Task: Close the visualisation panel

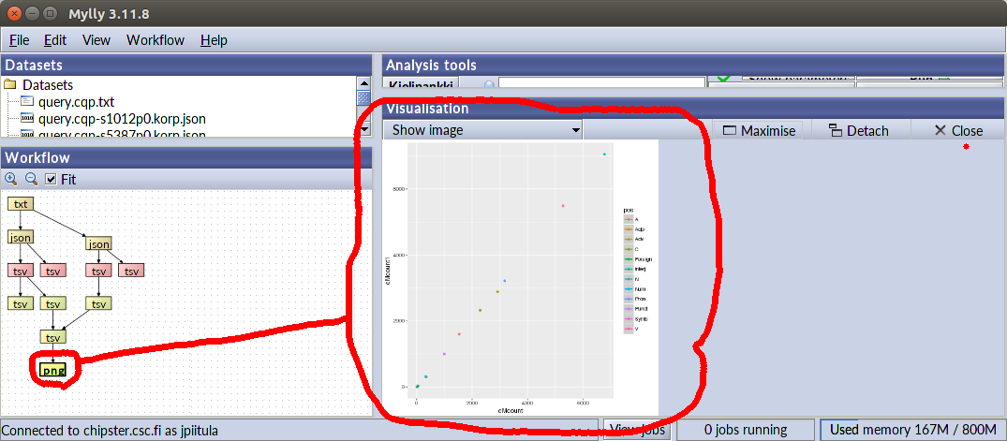Action: (x=957, y=130)
